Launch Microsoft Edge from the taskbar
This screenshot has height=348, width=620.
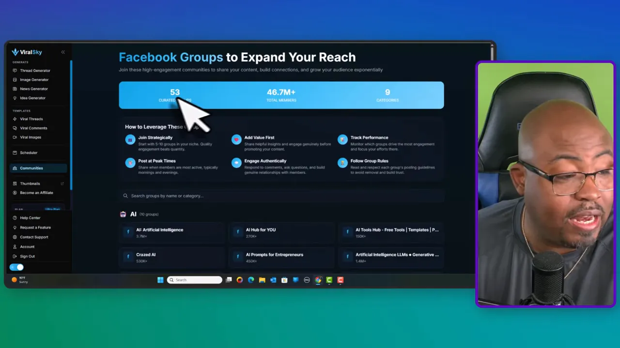[251, 280]
